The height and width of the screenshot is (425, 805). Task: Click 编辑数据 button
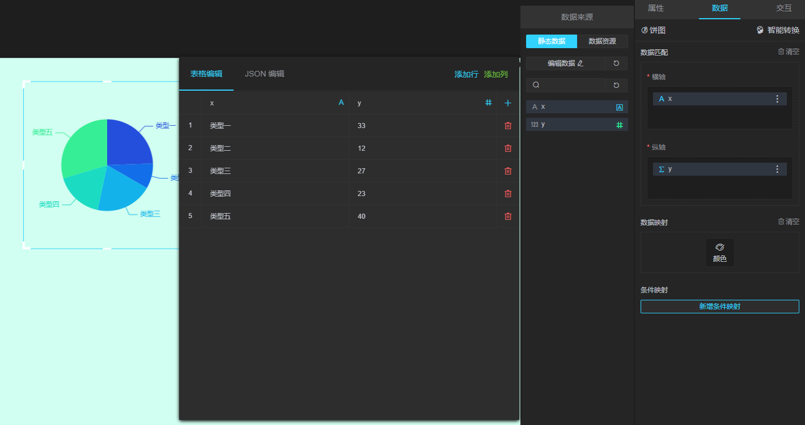tap(566, 63)
